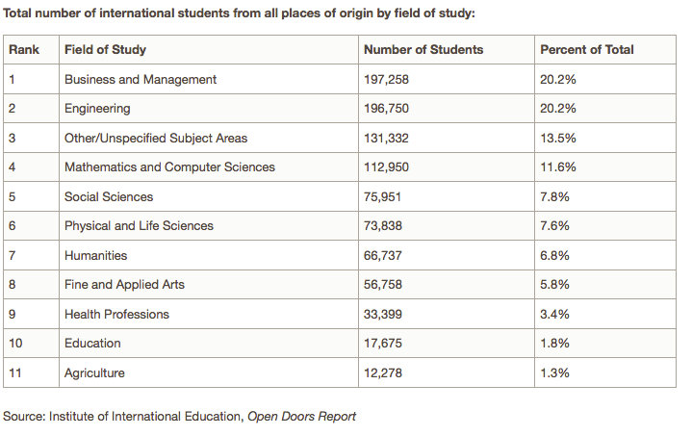
Task: Select the 112,950 students value
Action: click(x=387, y=167)
